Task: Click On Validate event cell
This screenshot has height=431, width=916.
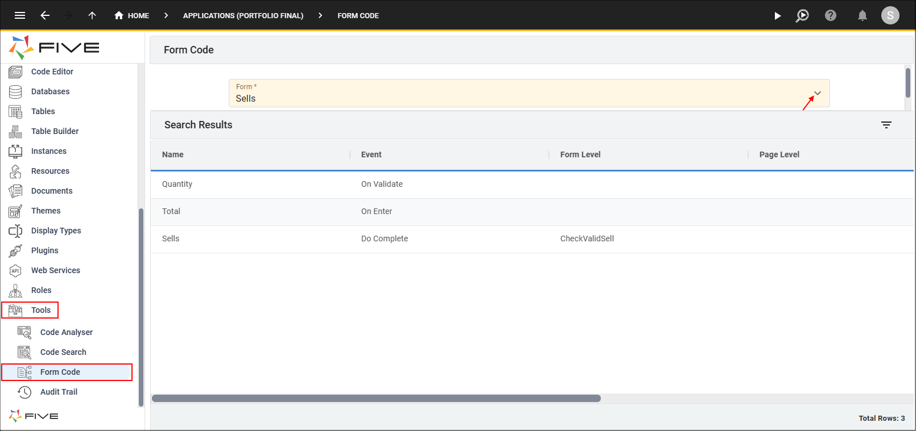Action: click(x=382, y=184)
